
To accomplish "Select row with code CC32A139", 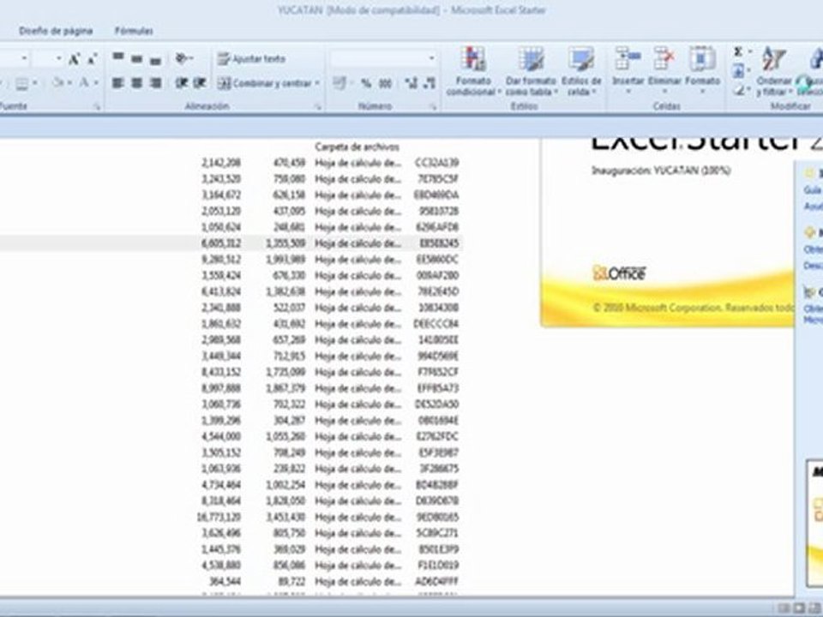I will click(230, 163).
